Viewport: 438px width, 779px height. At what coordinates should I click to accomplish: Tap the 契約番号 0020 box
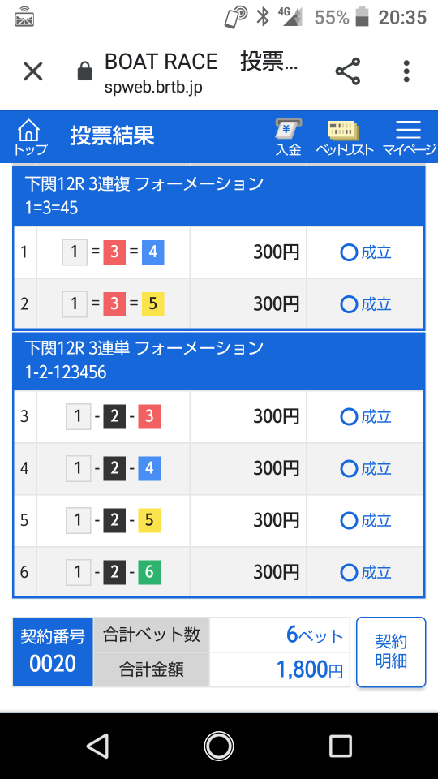[x=53, y=652]
